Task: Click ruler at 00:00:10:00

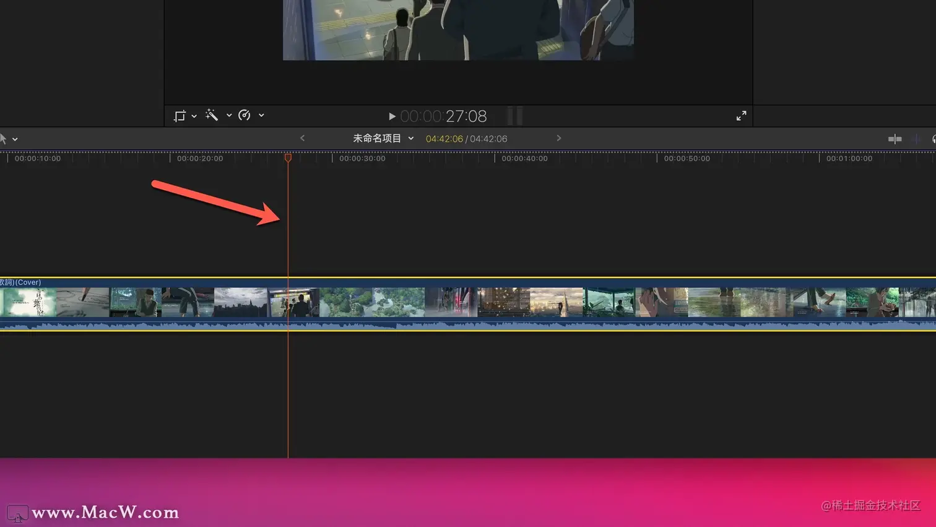Action: coord(38,159)
